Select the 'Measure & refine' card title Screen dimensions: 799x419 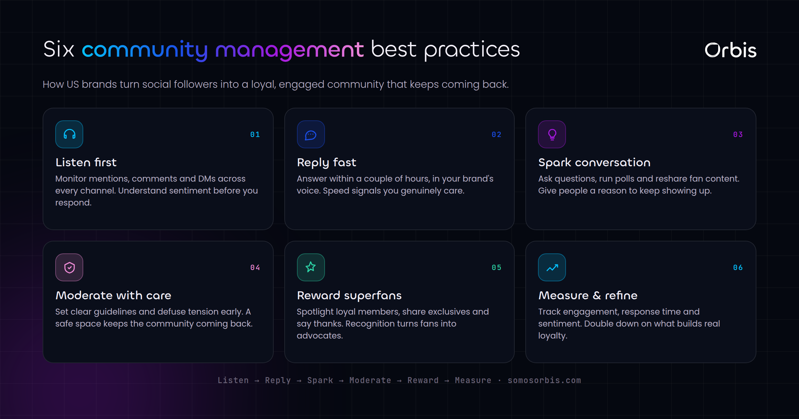(588, 295)
